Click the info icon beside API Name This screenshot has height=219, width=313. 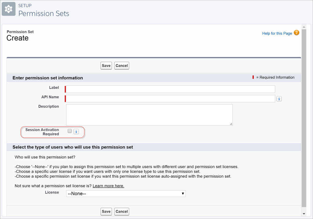[x=279, y=99]
